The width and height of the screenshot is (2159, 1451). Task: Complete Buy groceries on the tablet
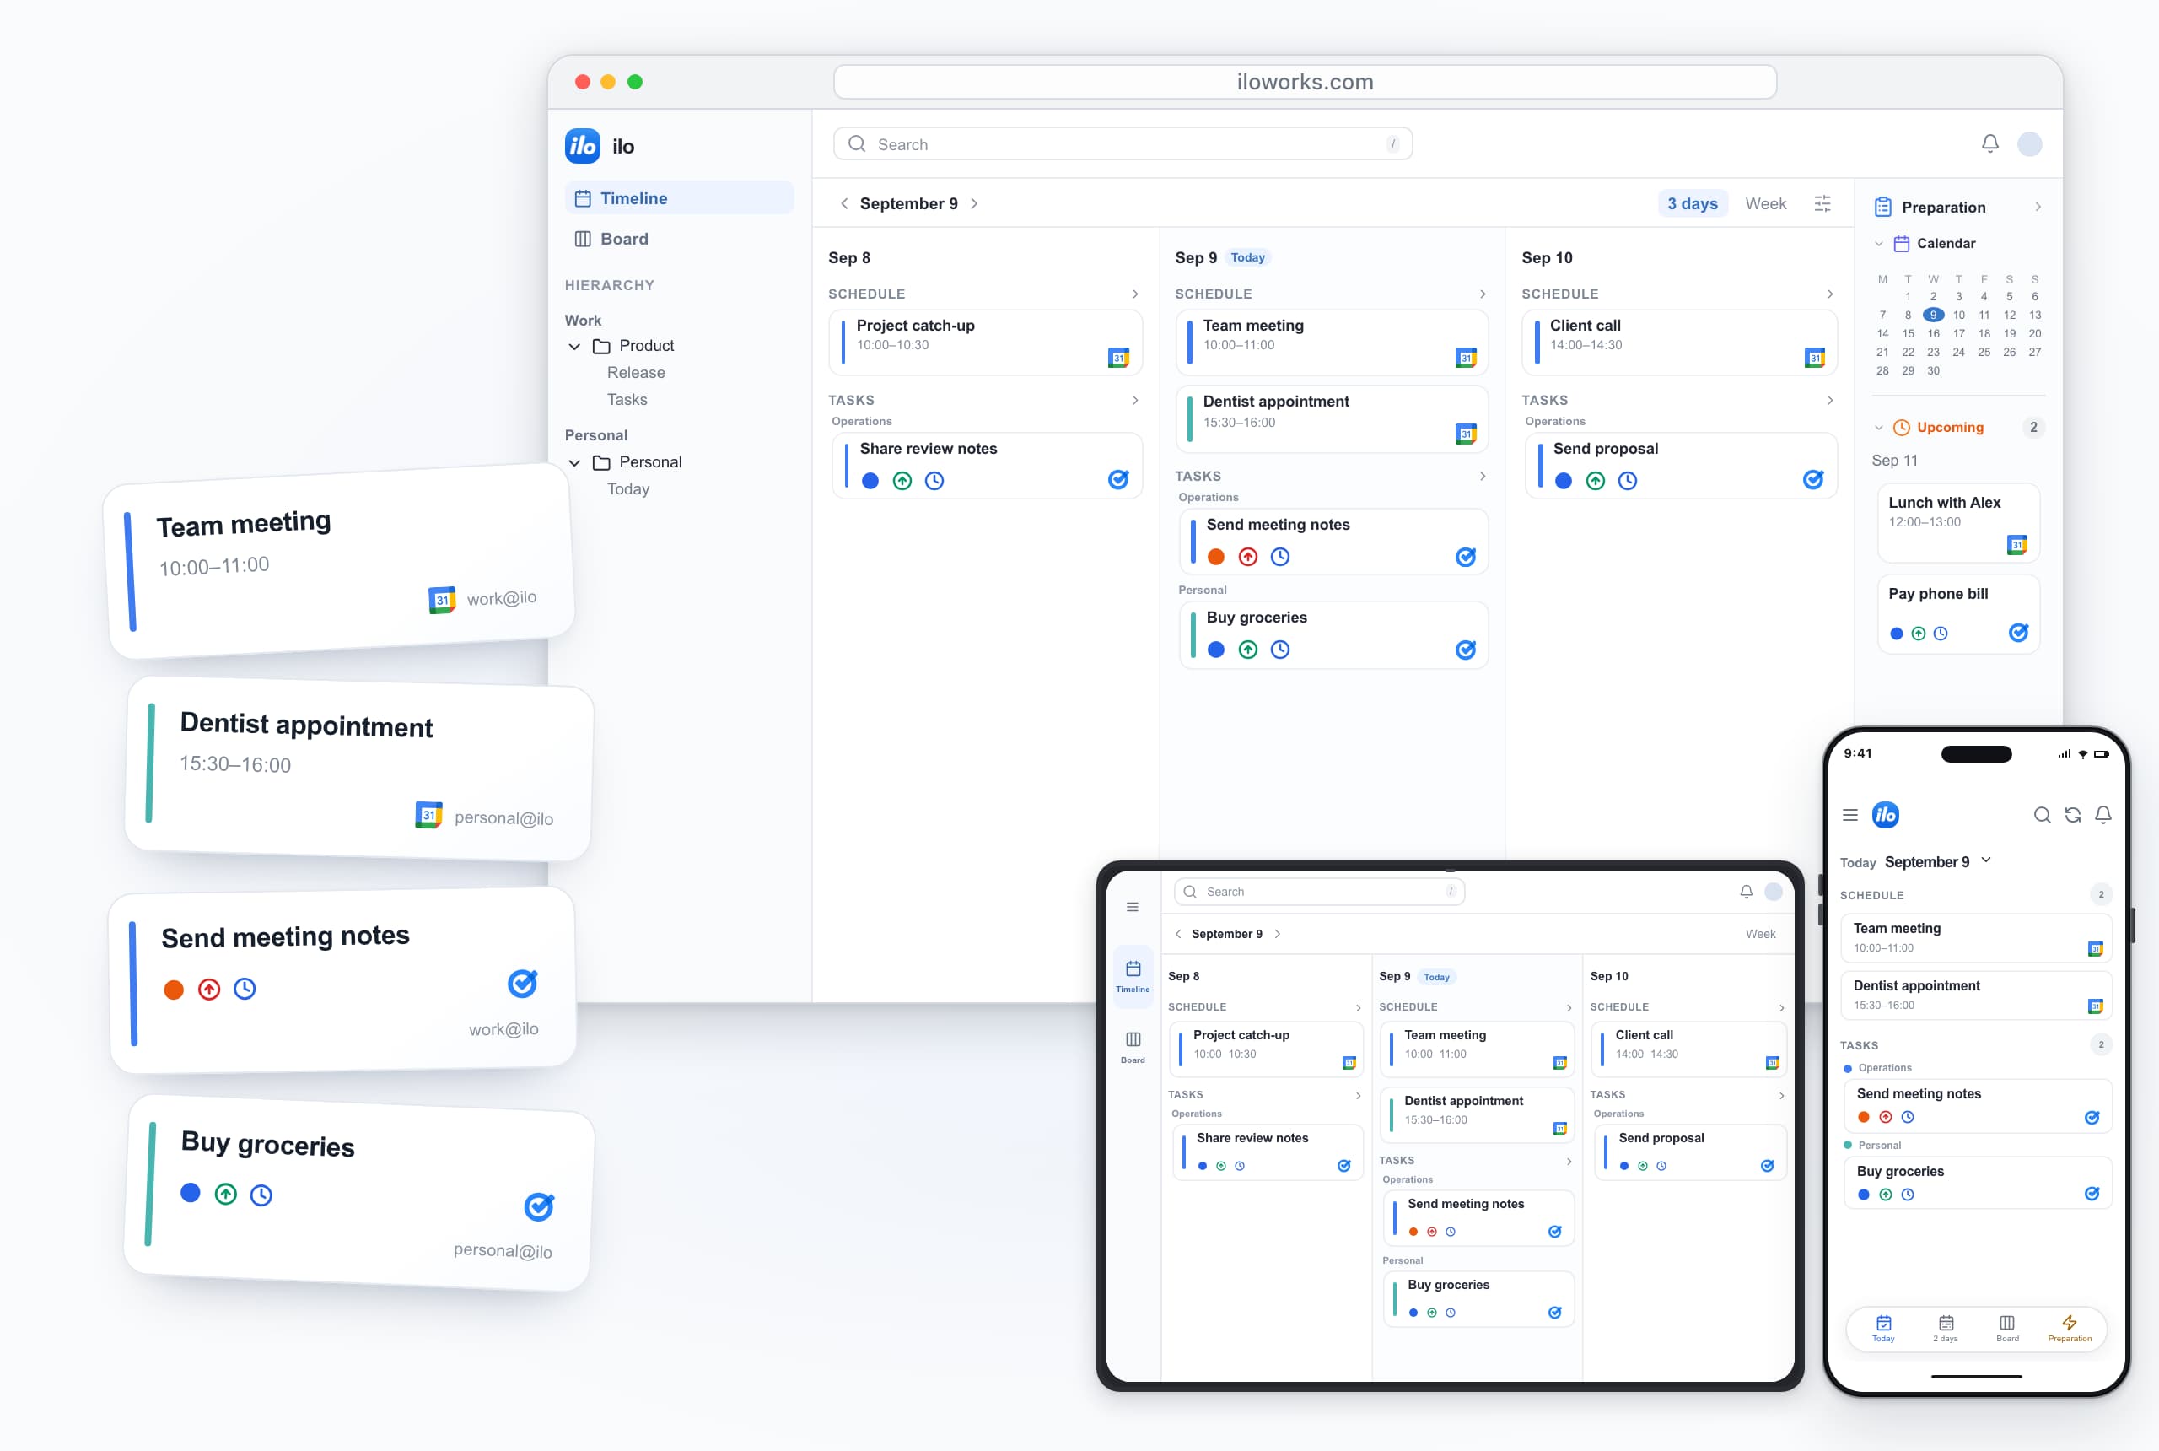1555,1313
